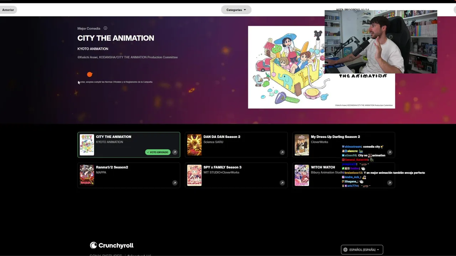Open SPY x FAMILY Season 3 arrow link
This screenshot has width=456, height=256.
(x=282, y=183)
